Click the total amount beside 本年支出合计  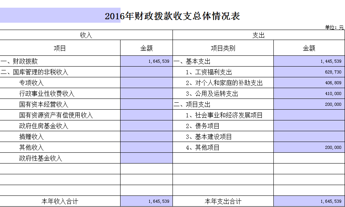click(x=309, y=201)
